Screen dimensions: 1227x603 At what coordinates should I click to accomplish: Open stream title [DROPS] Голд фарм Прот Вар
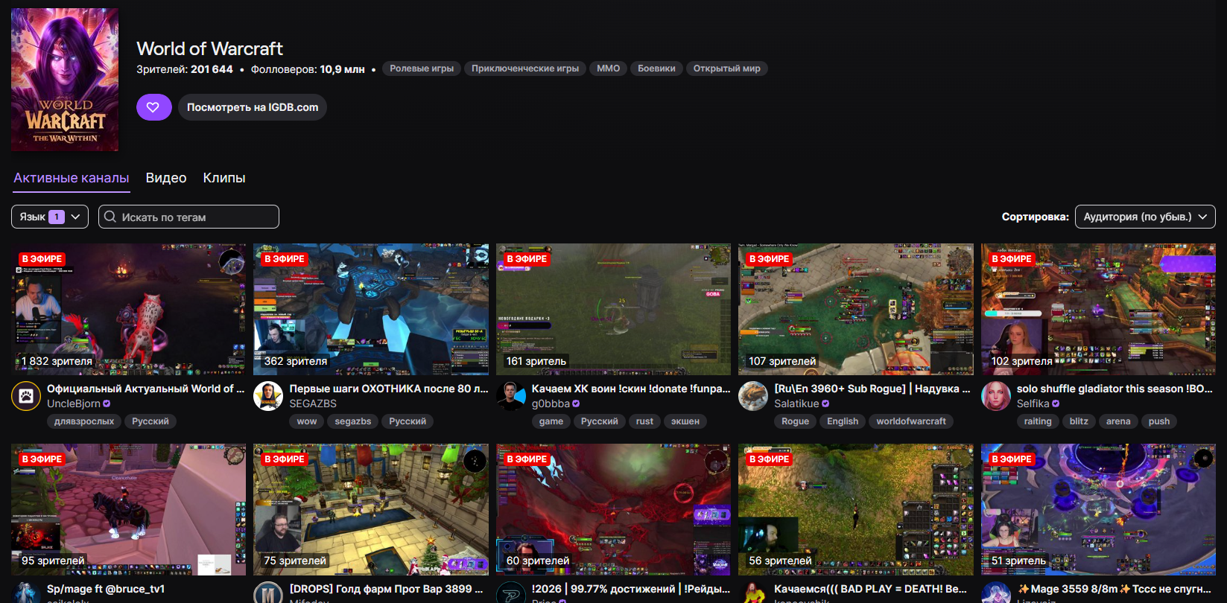click(386, 589)
